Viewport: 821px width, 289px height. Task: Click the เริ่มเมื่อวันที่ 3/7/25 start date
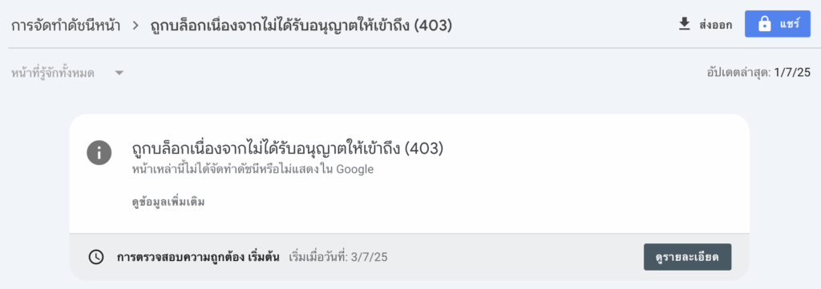[x=338, y=257]
